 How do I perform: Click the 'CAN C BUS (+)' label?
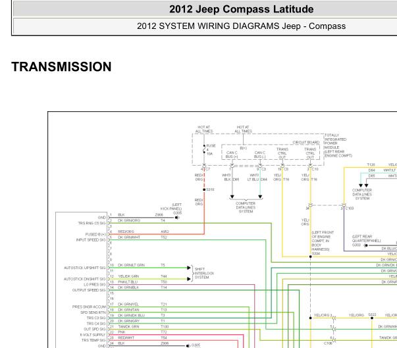(x=232, y=155)
